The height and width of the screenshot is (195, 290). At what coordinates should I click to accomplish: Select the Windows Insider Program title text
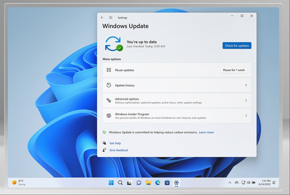click(x=132, y=114)
